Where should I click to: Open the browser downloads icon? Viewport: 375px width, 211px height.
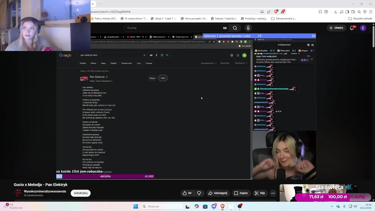pos(335,12)
